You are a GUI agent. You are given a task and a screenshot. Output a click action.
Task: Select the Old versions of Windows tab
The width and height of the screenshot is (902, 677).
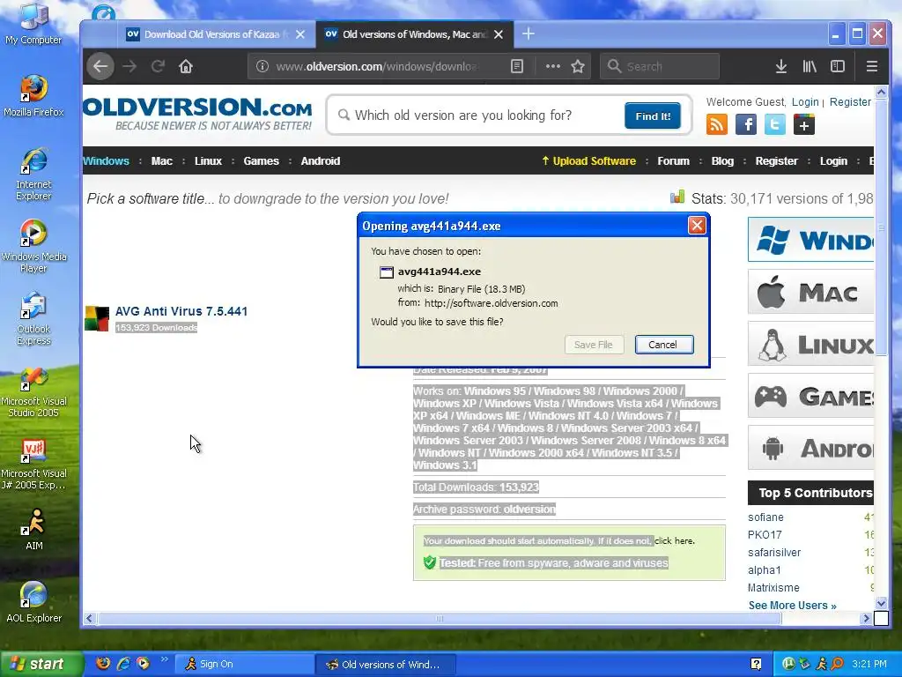pyautogui.click(x=406, y=34)
